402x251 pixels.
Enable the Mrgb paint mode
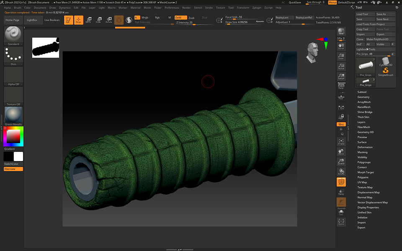coord(145,18)
